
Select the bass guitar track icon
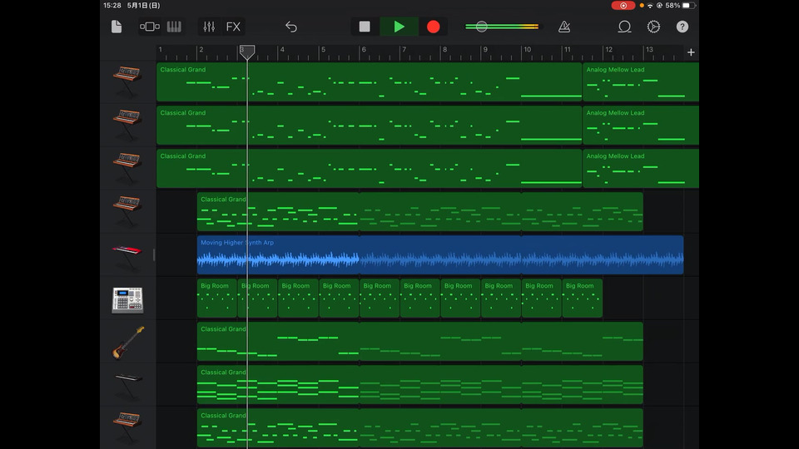(x=127, y=342)
